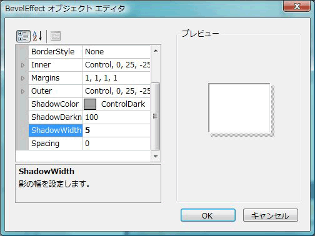Viewport: 315px width, 236px height.
Task: Select the highlighted ShadowWidth property
Action: [x=56, y=130]
